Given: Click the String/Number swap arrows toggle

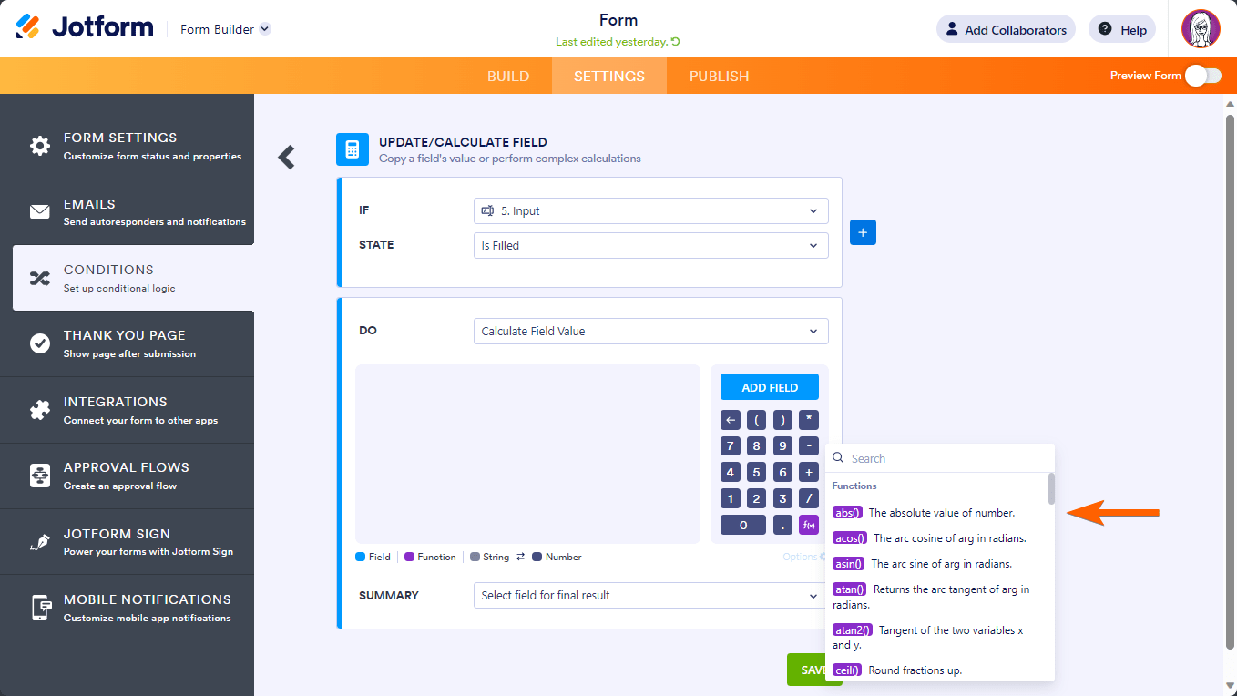Looking at the screenshot, I should pyautogui.click(x=521, y=557).
